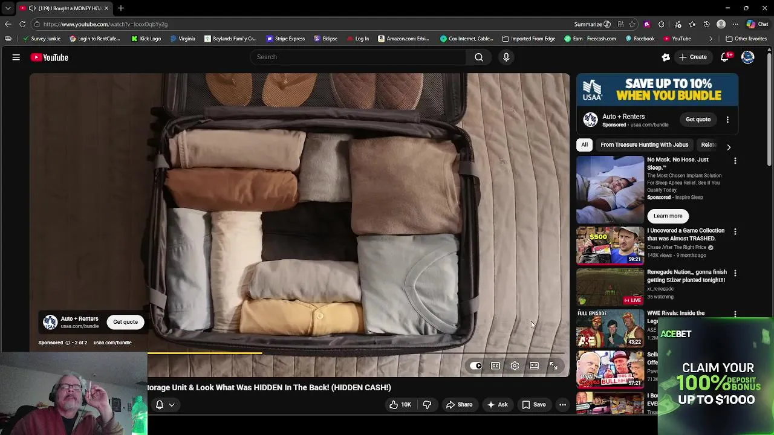Screen dimensions: 774x435
Task: Dislike the video with the thumbs down
Action: (427, 405)
